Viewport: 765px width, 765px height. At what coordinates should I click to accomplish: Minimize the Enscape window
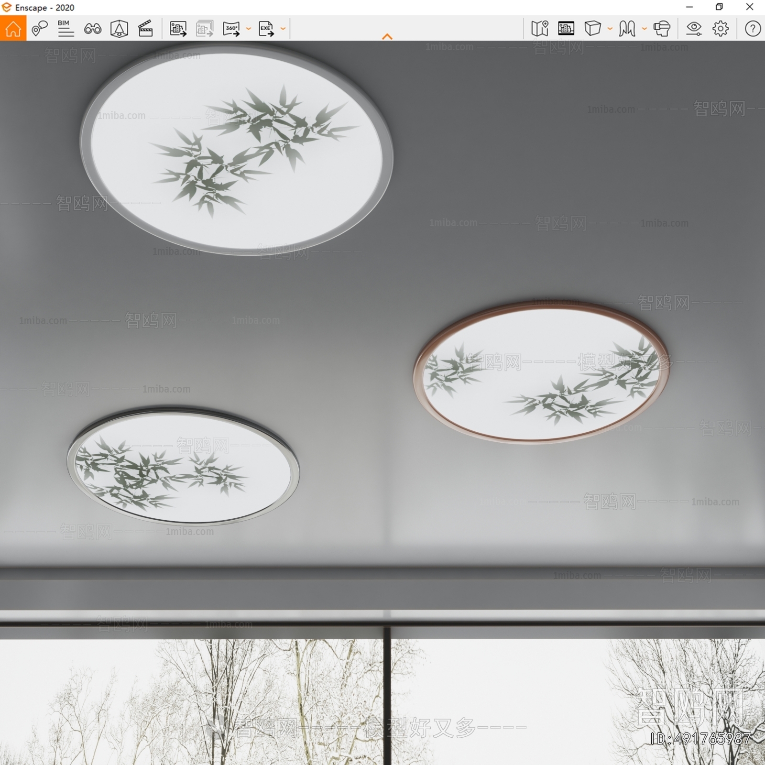coord(689,7)
